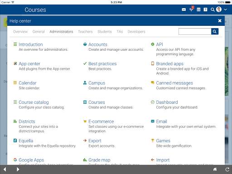Open the Calendar help topic
The width and height of the screenshot is (232, 174).
tap(28, 83)
